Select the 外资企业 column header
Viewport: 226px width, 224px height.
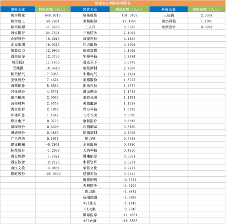(x=169, y=9)
